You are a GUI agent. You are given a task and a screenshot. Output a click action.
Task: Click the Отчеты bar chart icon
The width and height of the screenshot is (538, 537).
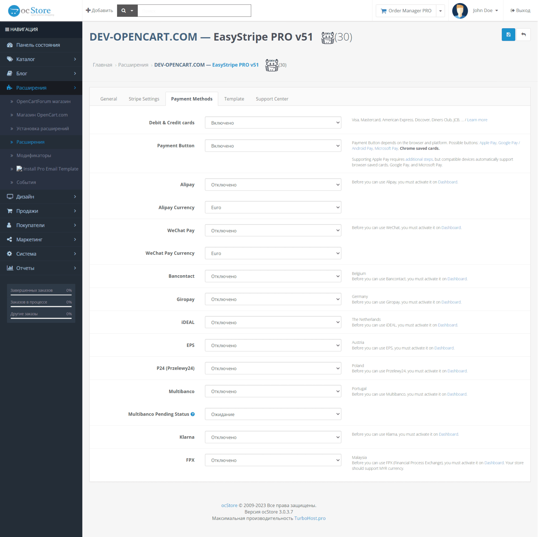(10, 268)
